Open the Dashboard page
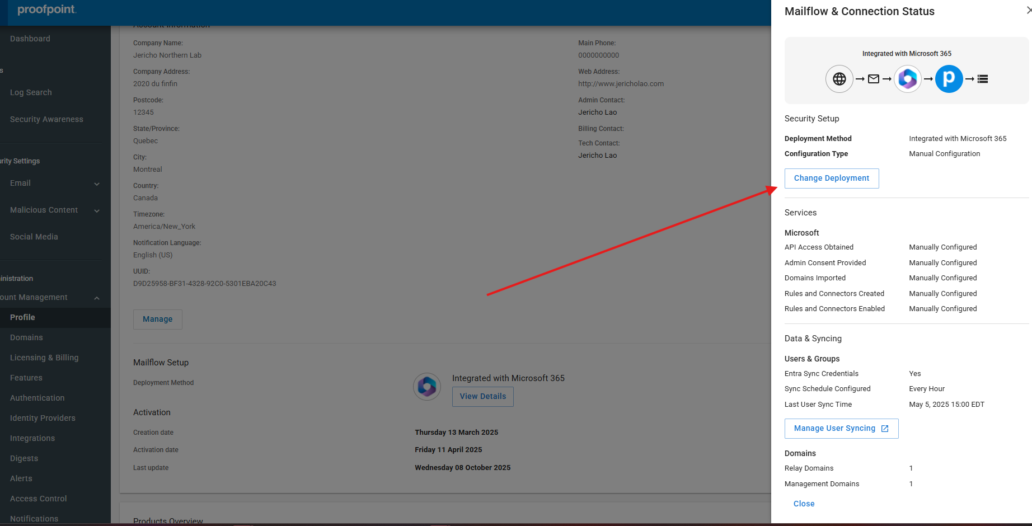Image resolution: width=1032 pixels, height=526 pixels. pos(30,39)
